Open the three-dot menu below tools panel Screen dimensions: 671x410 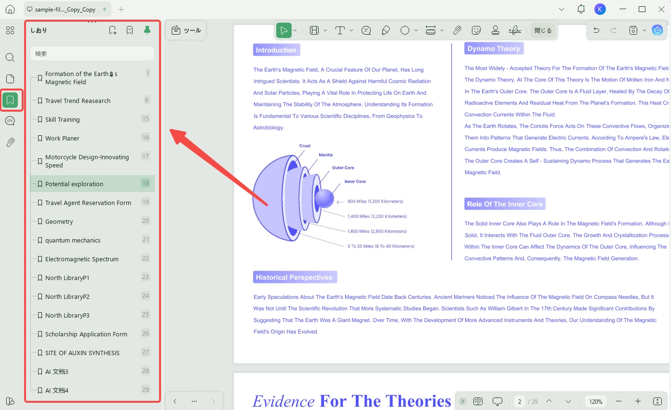[194, 401]
